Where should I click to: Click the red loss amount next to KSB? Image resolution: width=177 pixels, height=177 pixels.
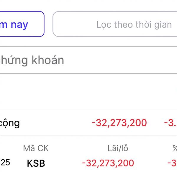point(108,163)
